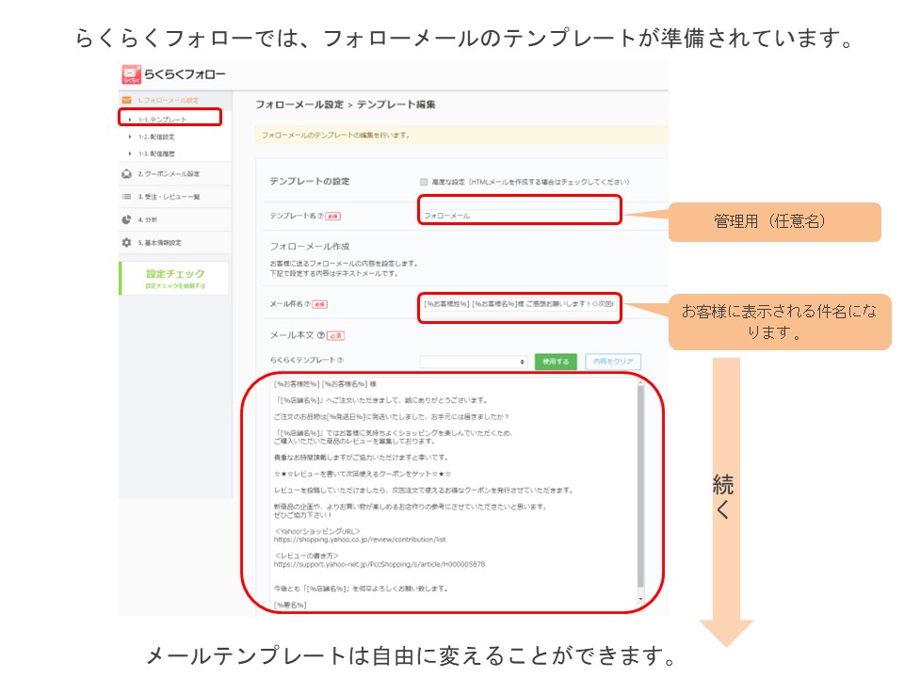This screenshot has width=904, height=678.
Task: Click the らくらくフォロー header title
Action: coord(185,74)
